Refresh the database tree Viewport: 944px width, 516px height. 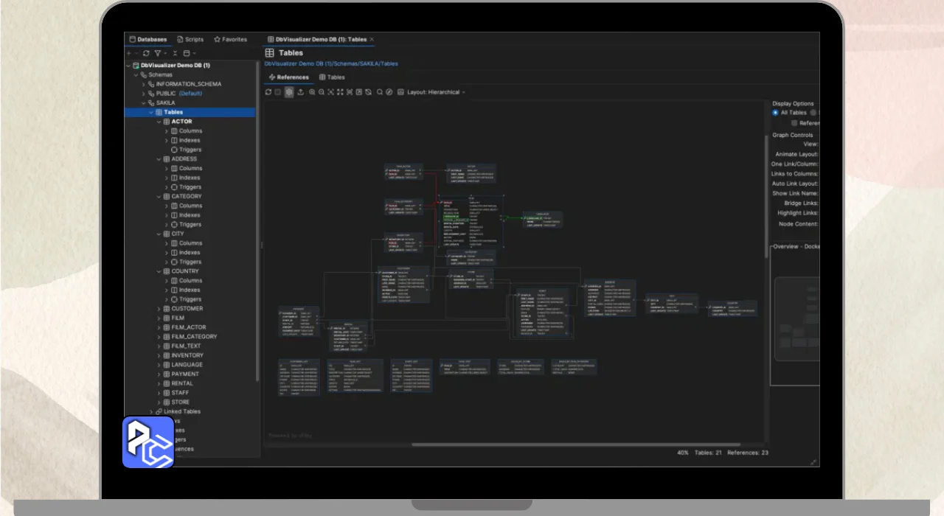point(146,53)
